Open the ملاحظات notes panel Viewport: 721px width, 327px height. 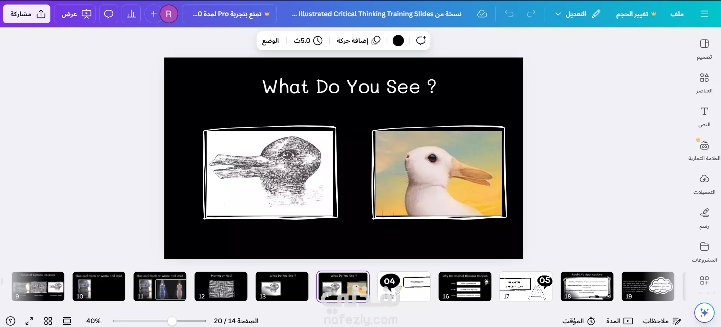[x=662, y=321]
